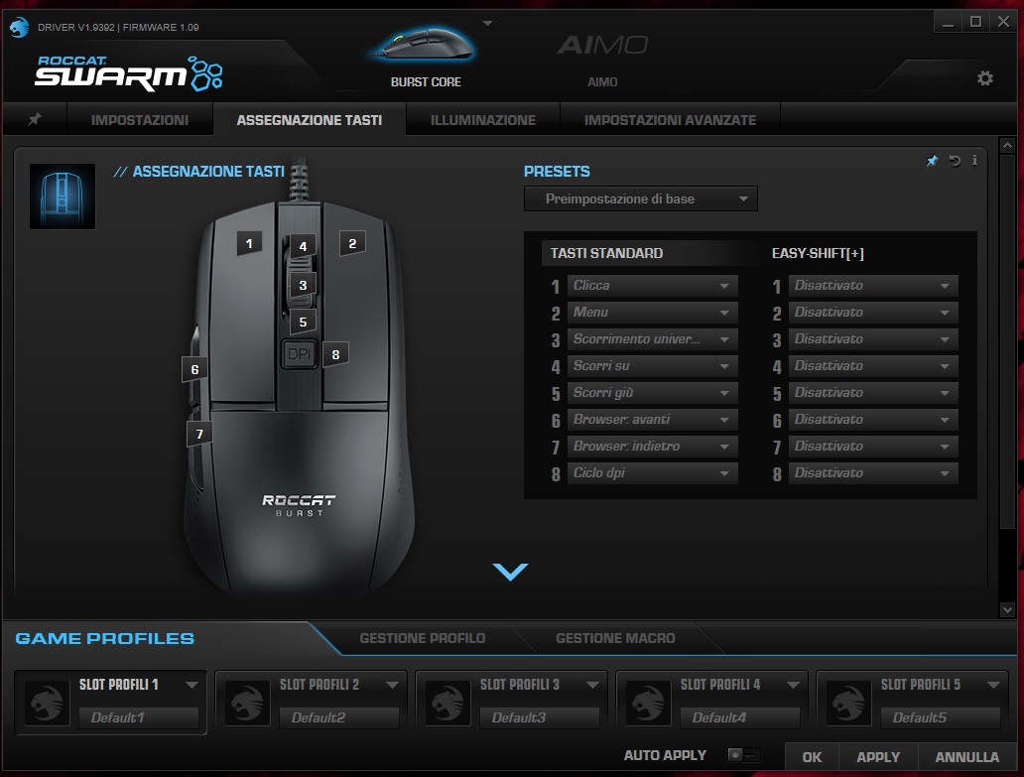The width and height of the screenshot is (1024, 777).
Task: Click the Roccat icon of Slot Profili 5
Action: tap(848, 703)
